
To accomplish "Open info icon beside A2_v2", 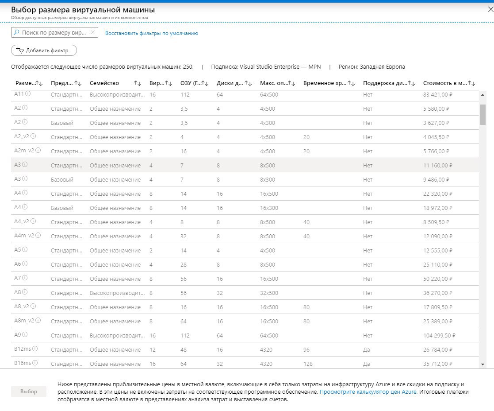I will point(33,136).
